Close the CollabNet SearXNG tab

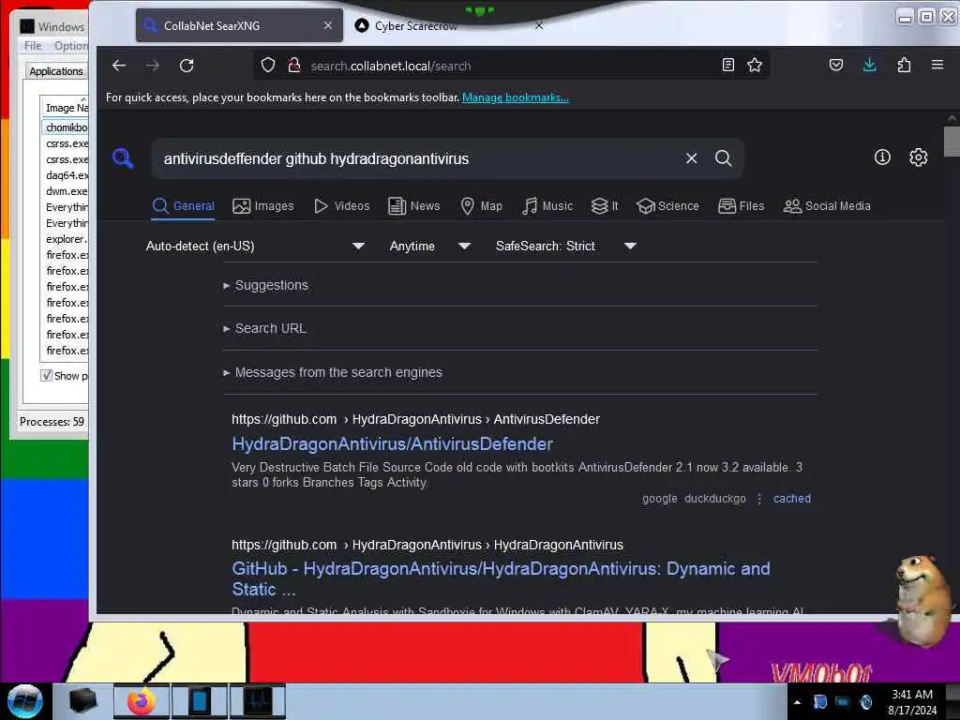coord(328,25)
